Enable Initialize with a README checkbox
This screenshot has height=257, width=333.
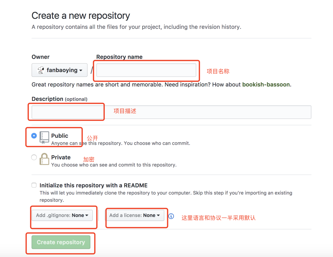[34, 185]
